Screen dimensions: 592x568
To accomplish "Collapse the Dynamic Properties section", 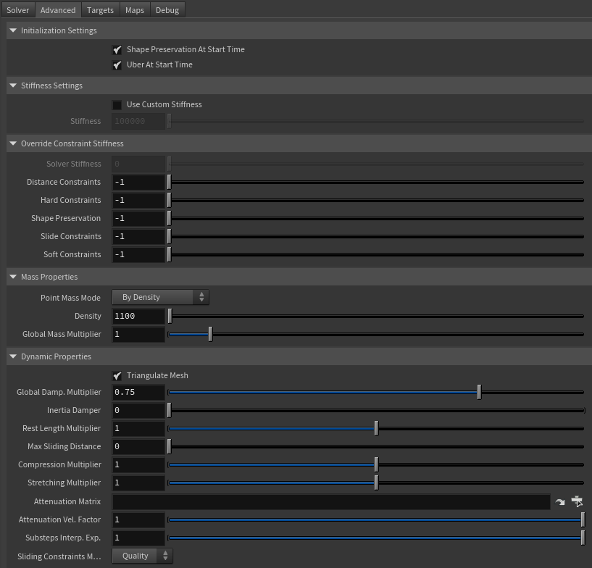I will coord(12,356).
